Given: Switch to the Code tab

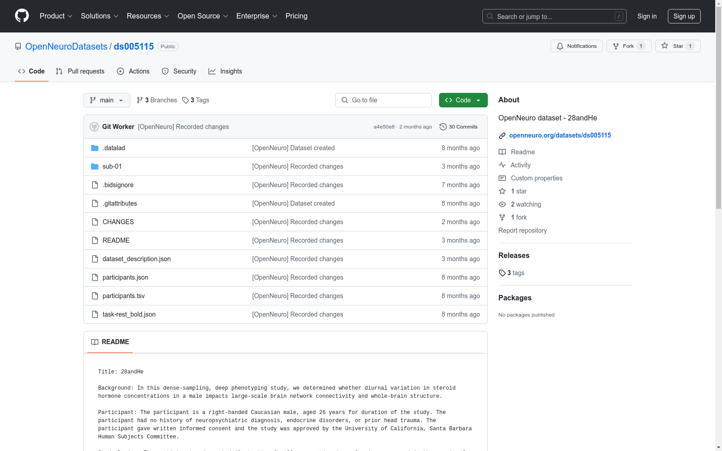Looking at the screenshot, I should tap(32, 71).
